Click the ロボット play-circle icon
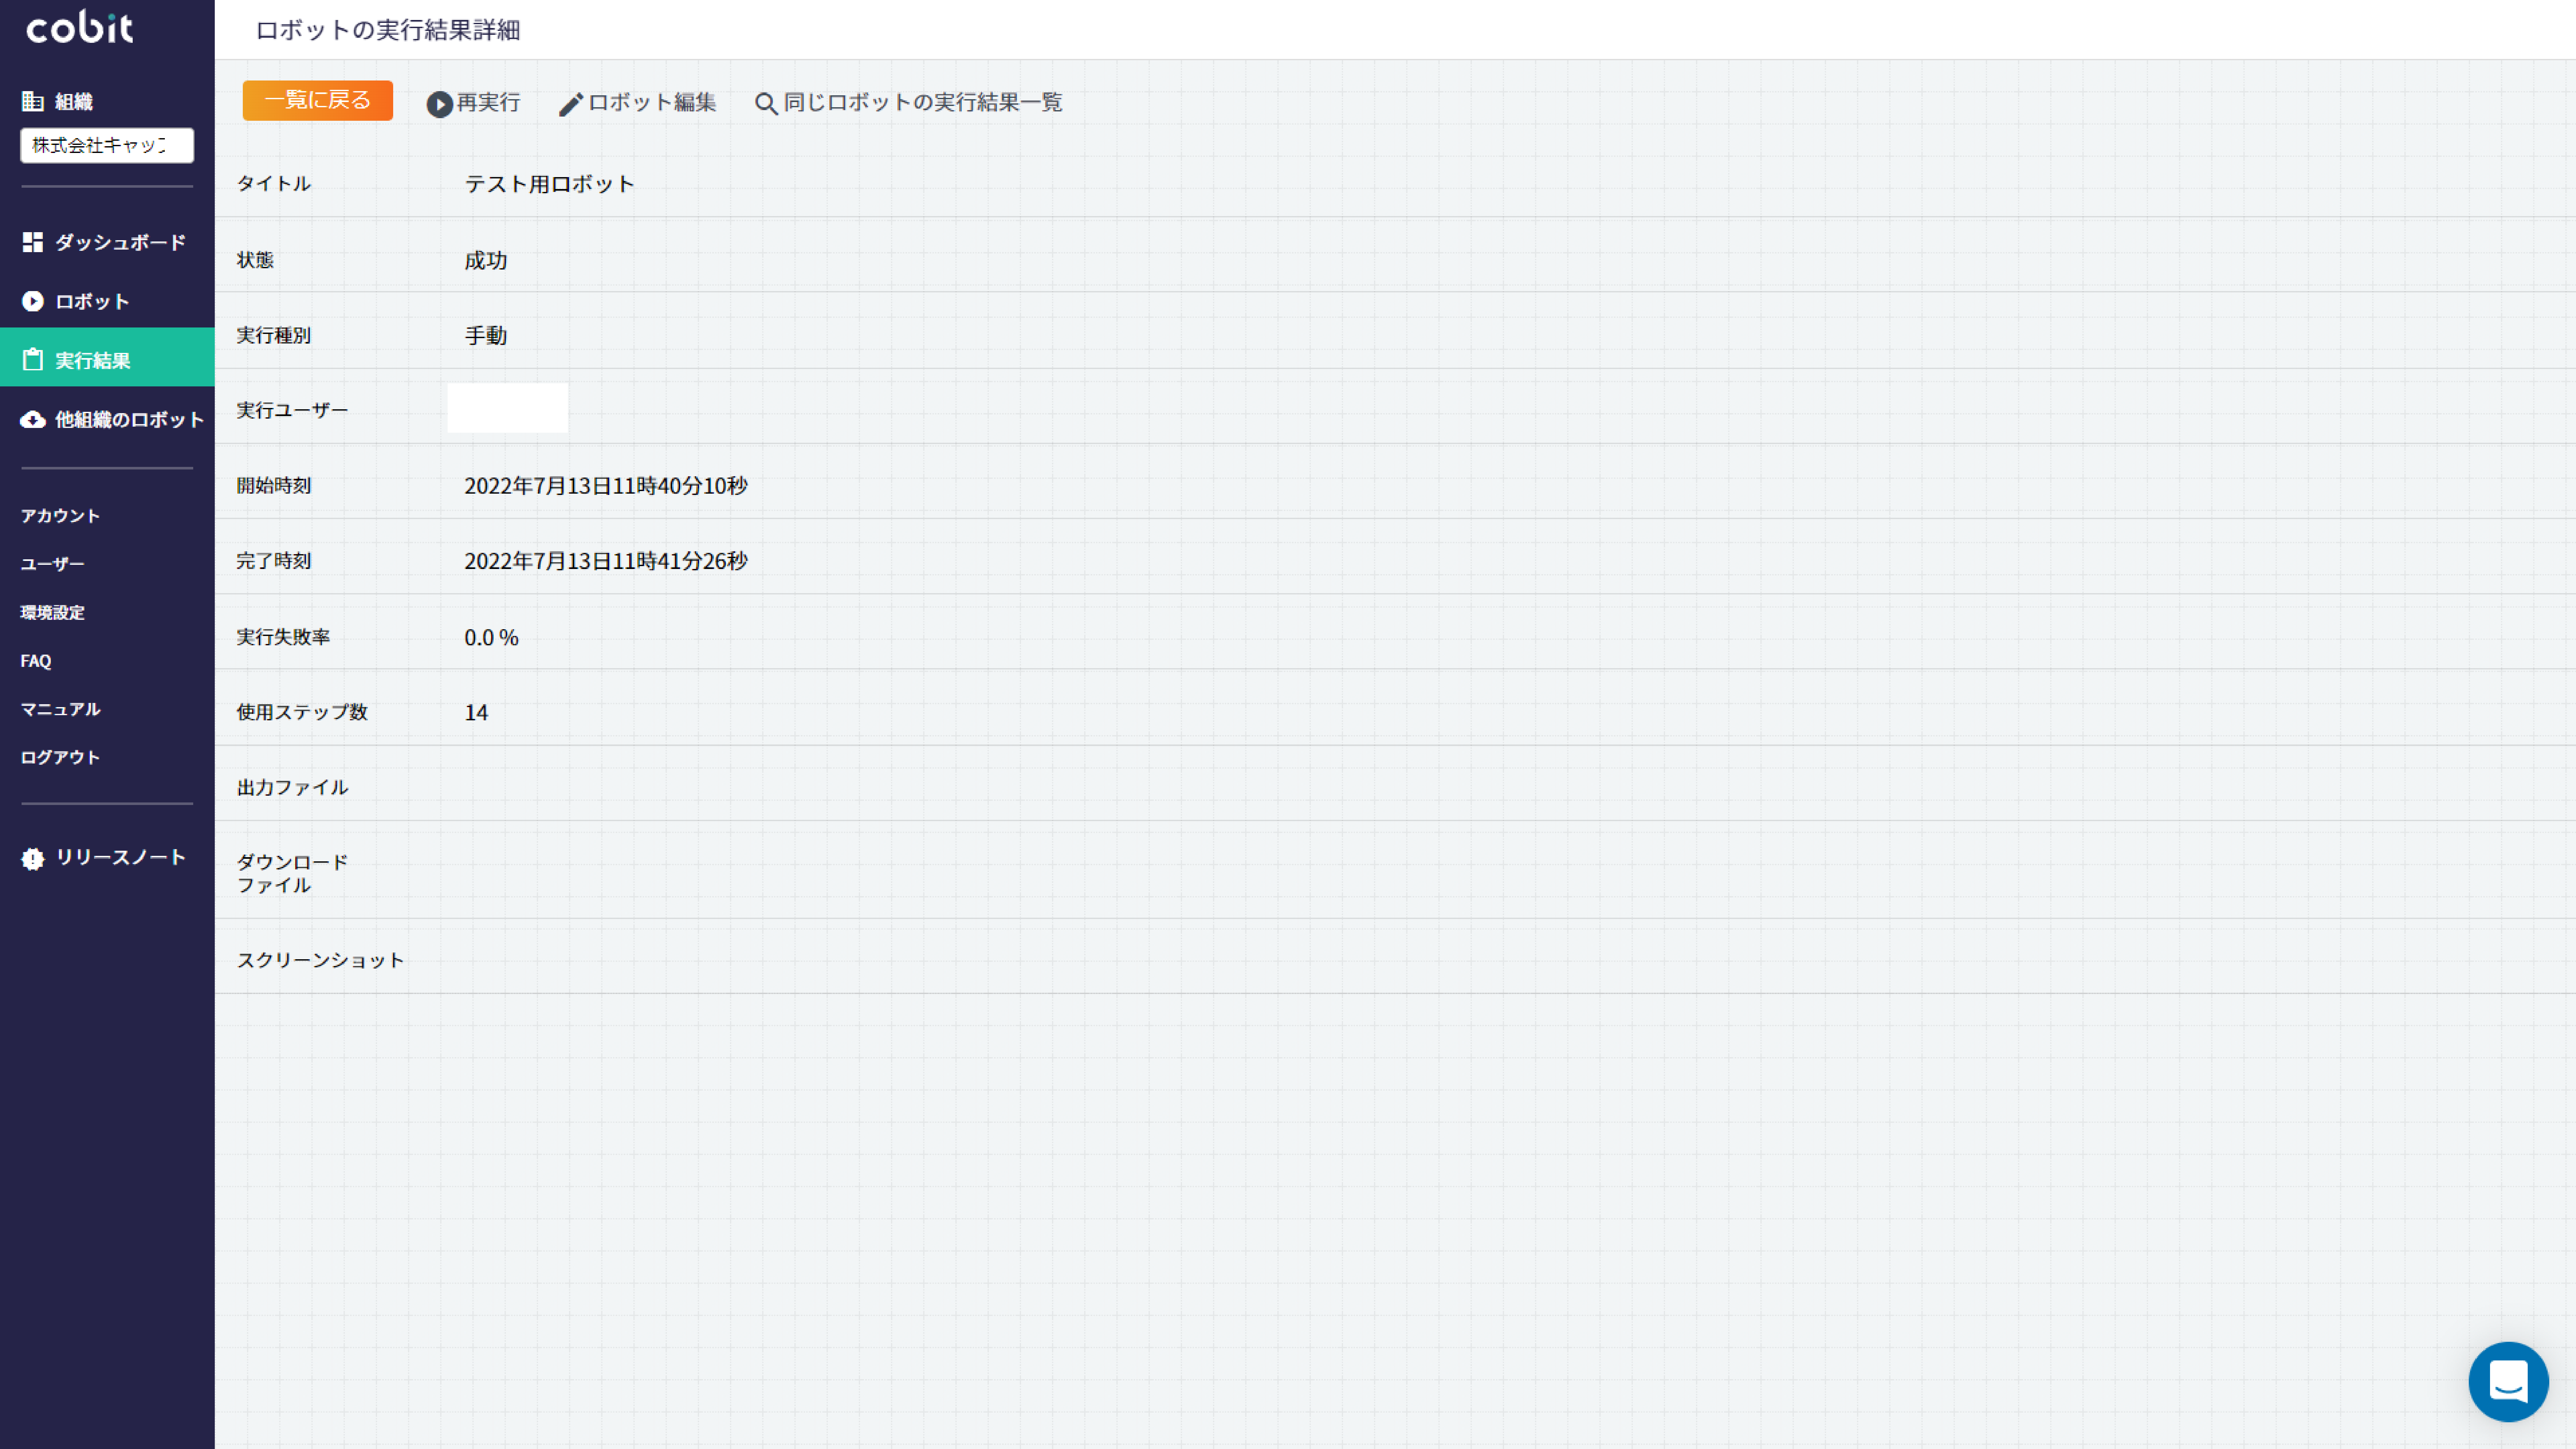 33,301
